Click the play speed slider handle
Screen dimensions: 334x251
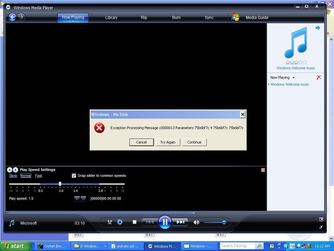coord(60,184)
